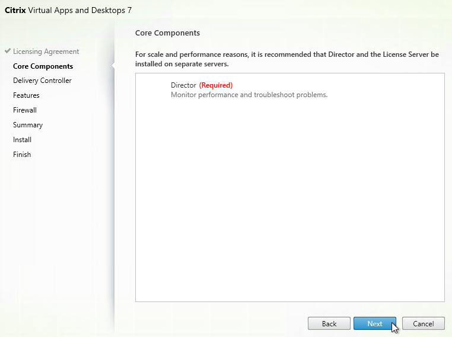The image size is (452, 337).
Task: Click the separate servers recommendation text
Action: (x=287, y=59)
